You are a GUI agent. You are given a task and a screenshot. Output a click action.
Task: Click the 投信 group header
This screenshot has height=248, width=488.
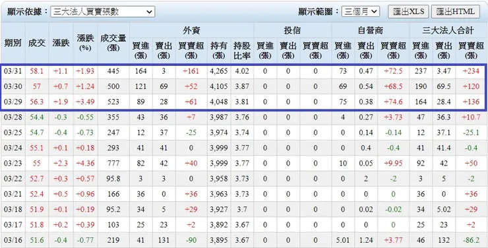point(292,30)
